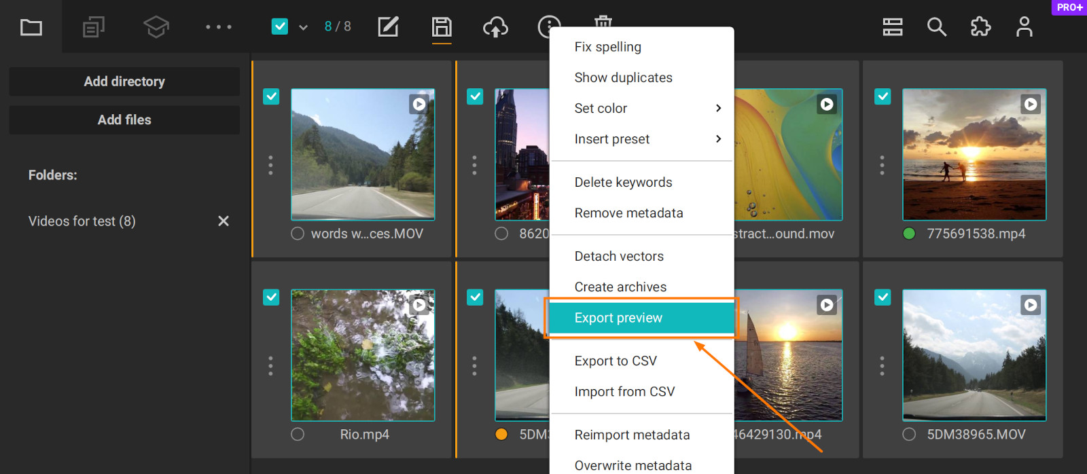Remove the Videos for test folder
Viewport: 1087px width, 474px height.
(x=224, y=221)
